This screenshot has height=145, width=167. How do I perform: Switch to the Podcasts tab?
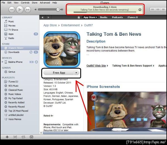[117, 17]
